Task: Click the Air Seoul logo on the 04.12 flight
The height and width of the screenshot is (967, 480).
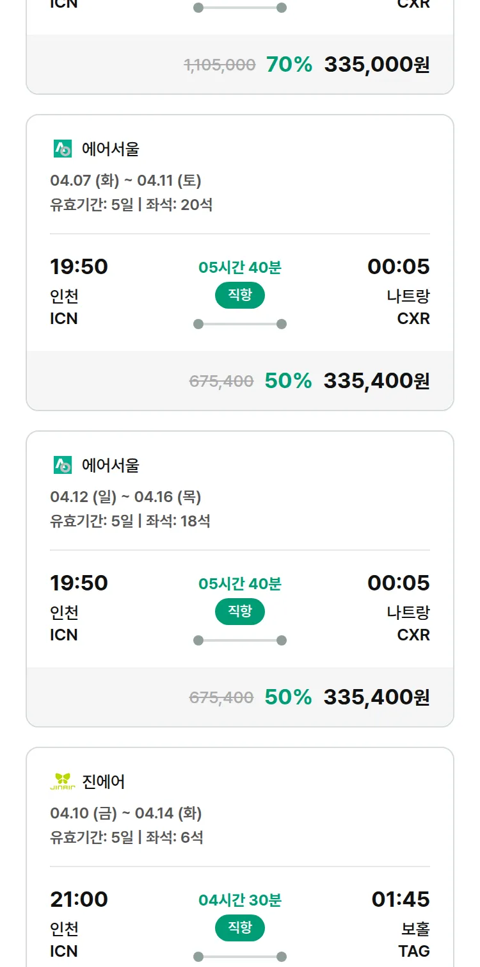Action: pos(63,466)
